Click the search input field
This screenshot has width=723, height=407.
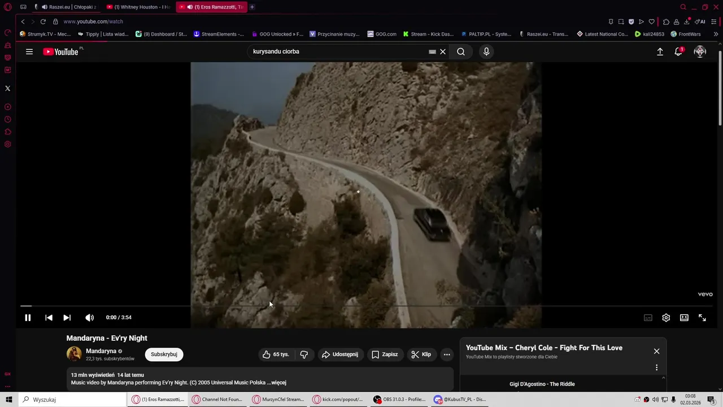coord(339,51)
